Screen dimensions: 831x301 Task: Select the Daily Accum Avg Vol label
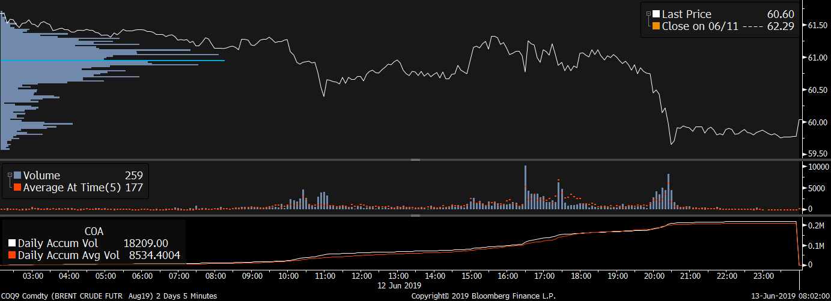(70, 255)
